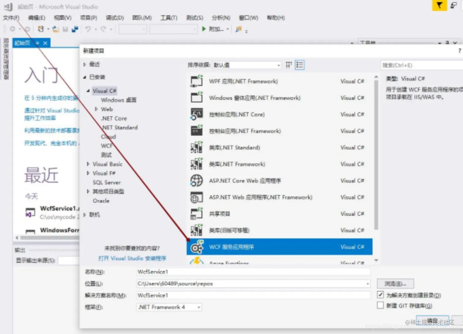Viewport: 463px width, 334px height.
Task: Click the solution name input field
Action: 253,295
